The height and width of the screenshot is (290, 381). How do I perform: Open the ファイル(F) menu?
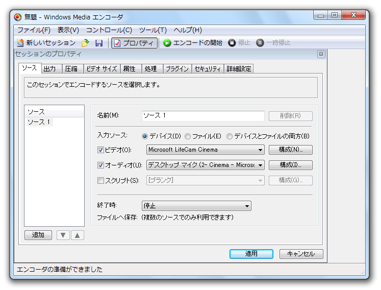34,30
